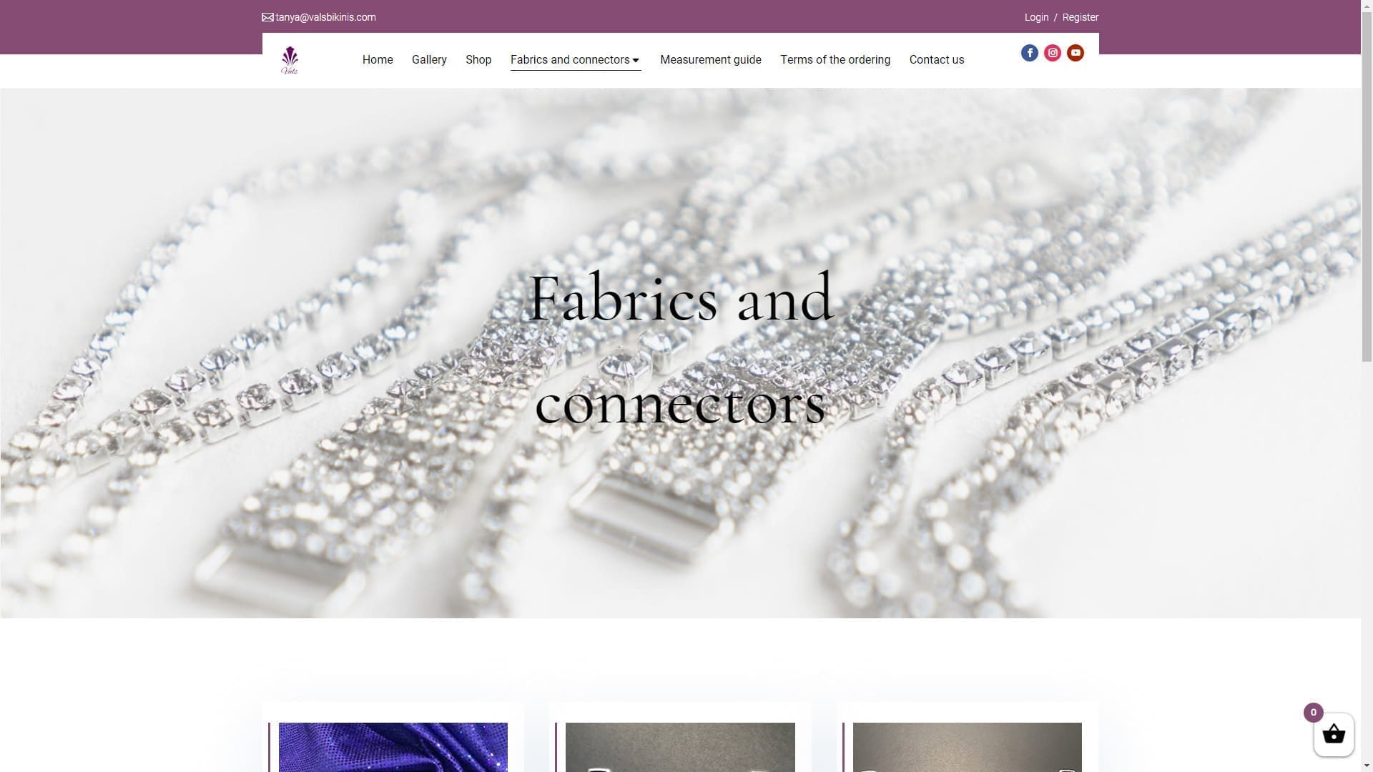Open the Instagram social icon
The height and width of the screenshot is (772, 1373).
click(1052, 53)
